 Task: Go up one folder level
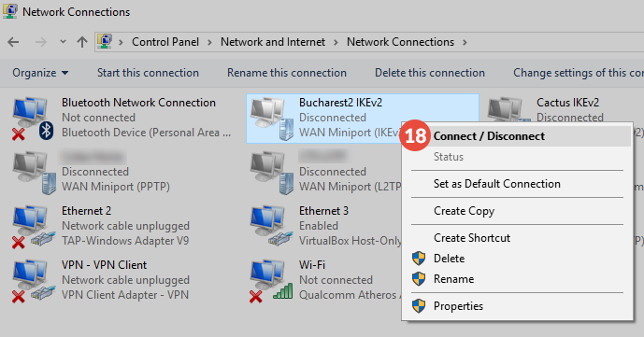(x=82, y=42)
